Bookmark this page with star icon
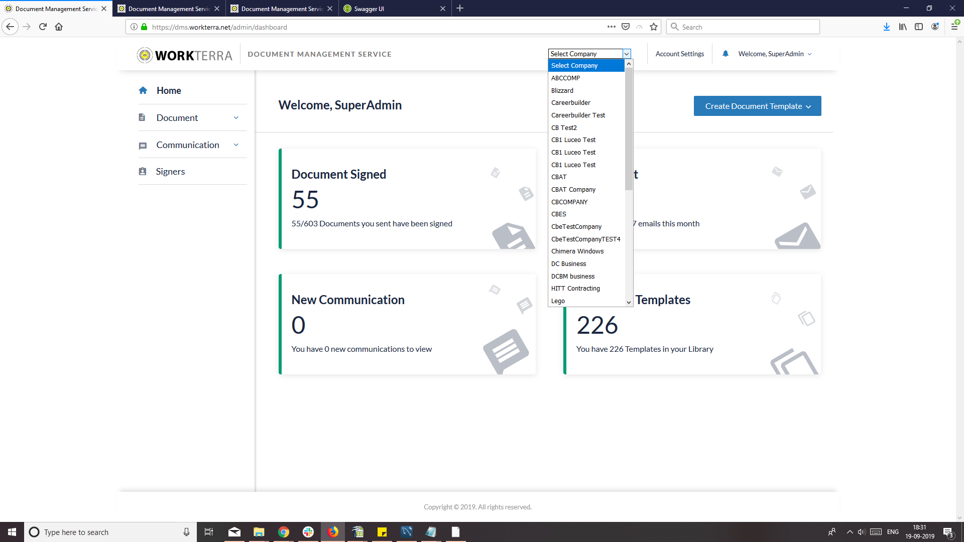 (654, 27)
